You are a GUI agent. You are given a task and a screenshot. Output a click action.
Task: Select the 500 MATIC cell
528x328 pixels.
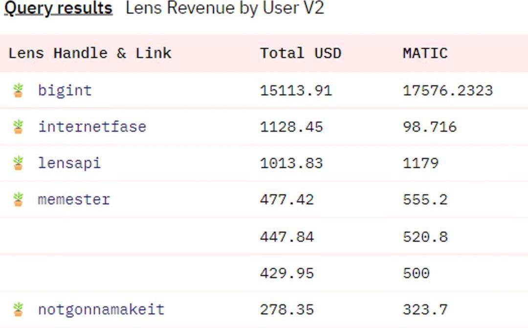pos(416,273)
